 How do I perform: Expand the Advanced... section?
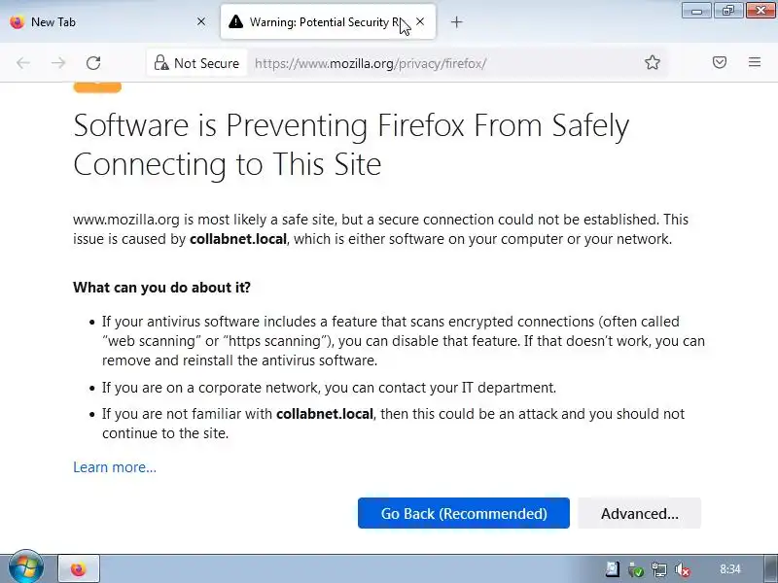639,514
